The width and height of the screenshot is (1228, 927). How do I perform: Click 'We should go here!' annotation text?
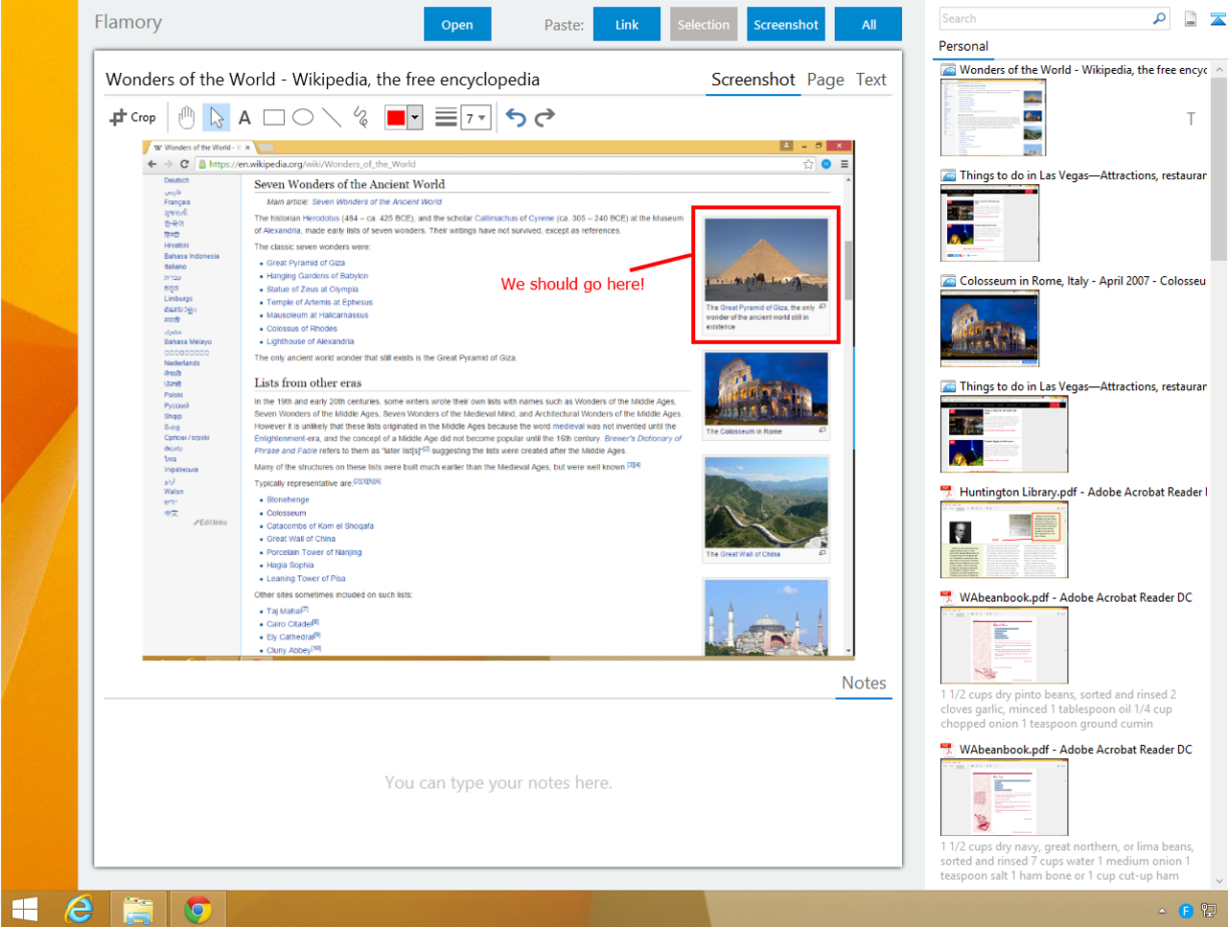(x=572, y=284)
